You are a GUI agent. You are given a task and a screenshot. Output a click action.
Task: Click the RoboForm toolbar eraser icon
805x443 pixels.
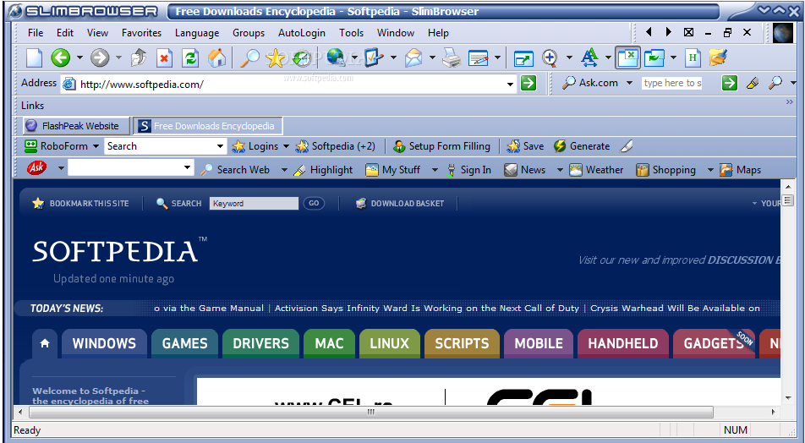coord(626,146)
